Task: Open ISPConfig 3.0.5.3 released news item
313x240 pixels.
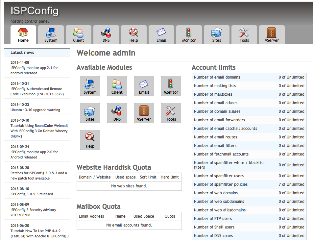Action: [x=32, y=194]
